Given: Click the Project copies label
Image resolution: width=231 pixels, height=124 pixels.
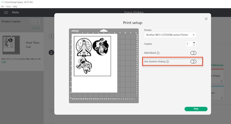Looking at the screenshot, I should (x=11, y=21).
